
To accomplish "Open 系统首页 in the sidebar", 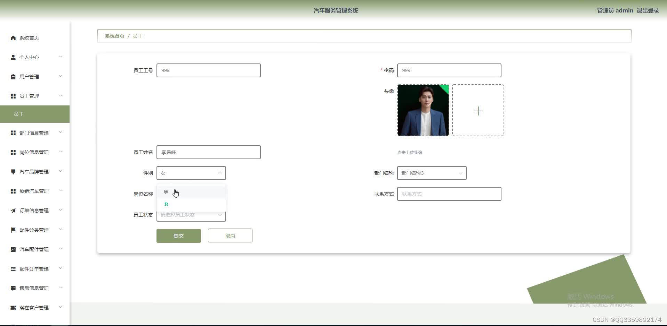I will click(35, 38).
